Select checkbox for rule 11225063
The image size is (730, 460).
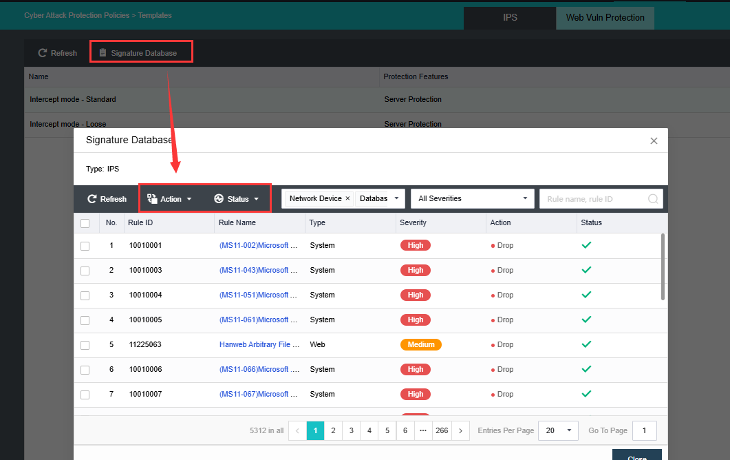(85, 345)
